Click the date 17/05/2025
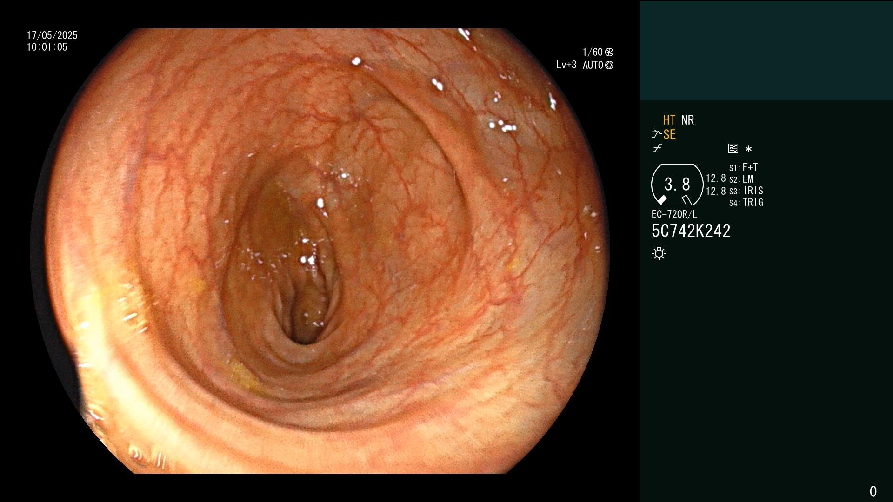 pyautogui.click(x=52, y=35)
